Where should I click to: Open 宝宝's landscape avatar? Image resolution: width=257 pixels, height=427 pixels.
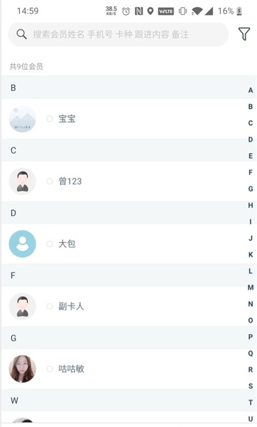22,119
